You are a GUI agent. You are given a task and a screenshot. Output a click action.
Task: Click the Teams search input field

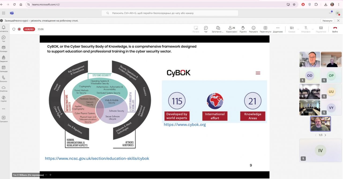[x=170, y=13]
